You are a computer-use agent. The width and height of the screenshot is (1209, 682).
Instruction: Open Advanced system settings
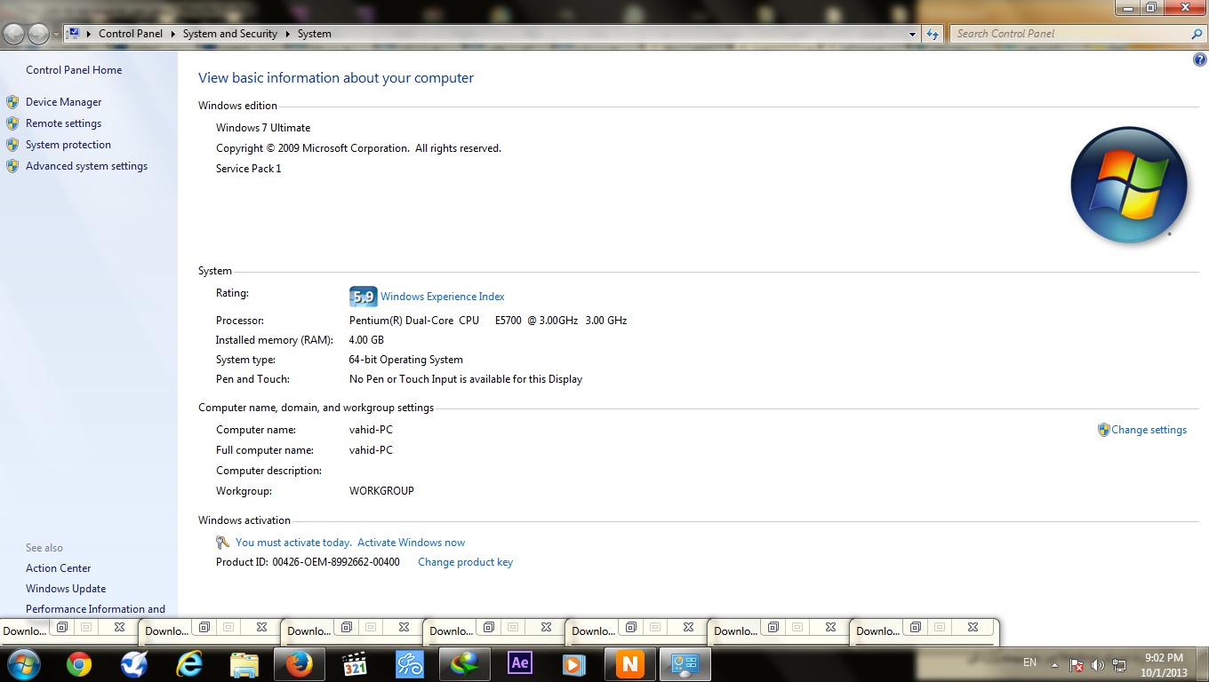86,166
